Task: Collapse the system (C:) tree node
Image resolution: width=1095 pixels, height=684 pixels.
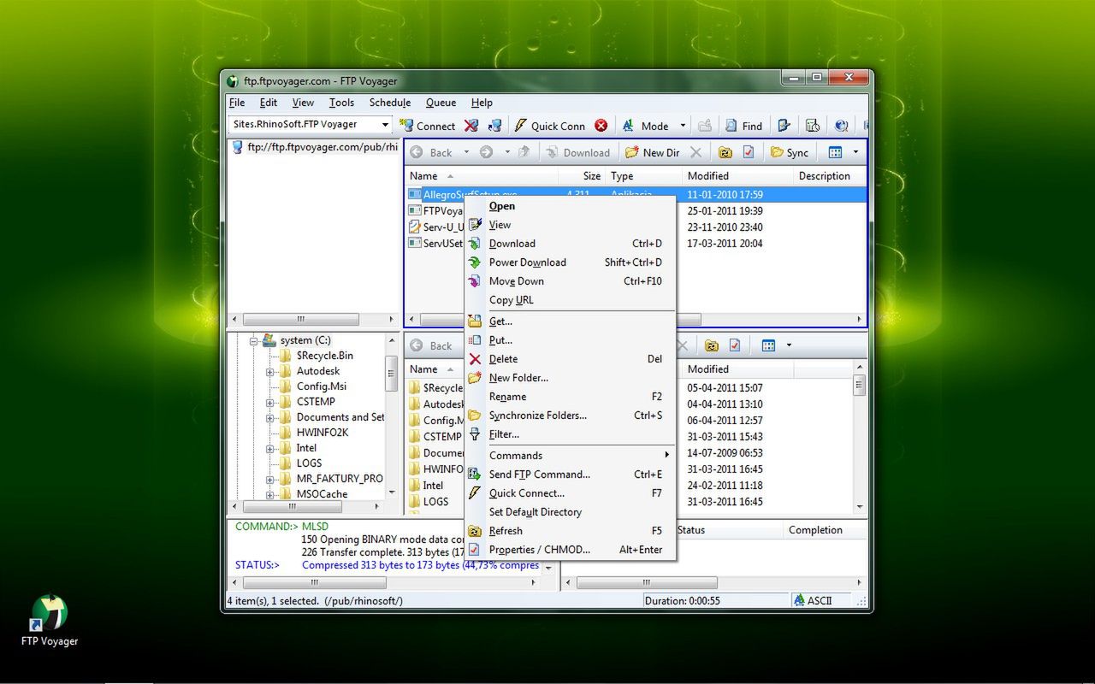Action: [x=254, y=340]
